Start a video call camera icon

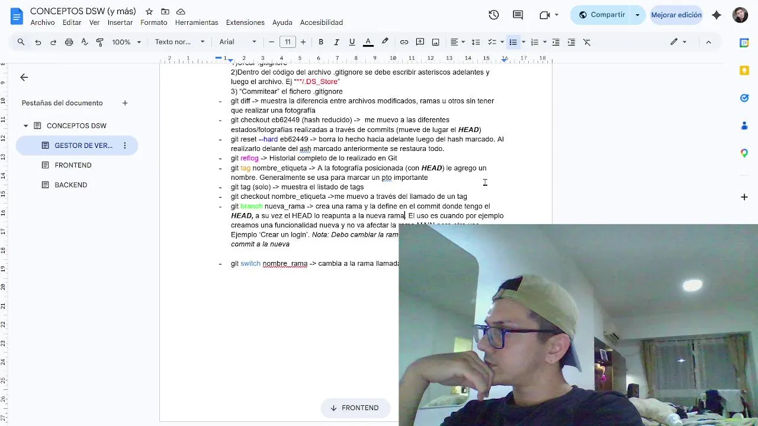(x=544, y=15)
